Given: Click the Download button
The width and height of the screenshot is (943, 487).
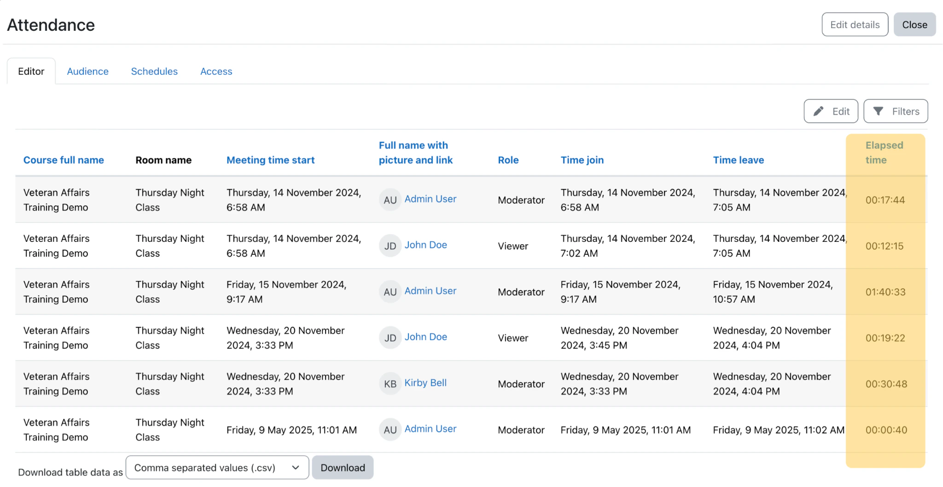Looking at the screenshot, I should tap(342, 467).
